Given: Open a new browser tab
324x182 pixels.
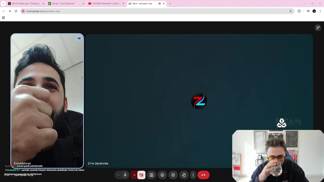Looking at the screenshot, I should 170,4.
